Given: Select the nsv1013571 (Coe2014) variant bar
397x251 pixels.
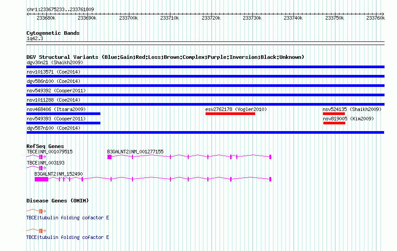Looking at the screenshot, I should click(x=205, y=76).
